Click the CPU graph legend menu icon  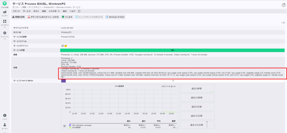click(x=64, y=126)
